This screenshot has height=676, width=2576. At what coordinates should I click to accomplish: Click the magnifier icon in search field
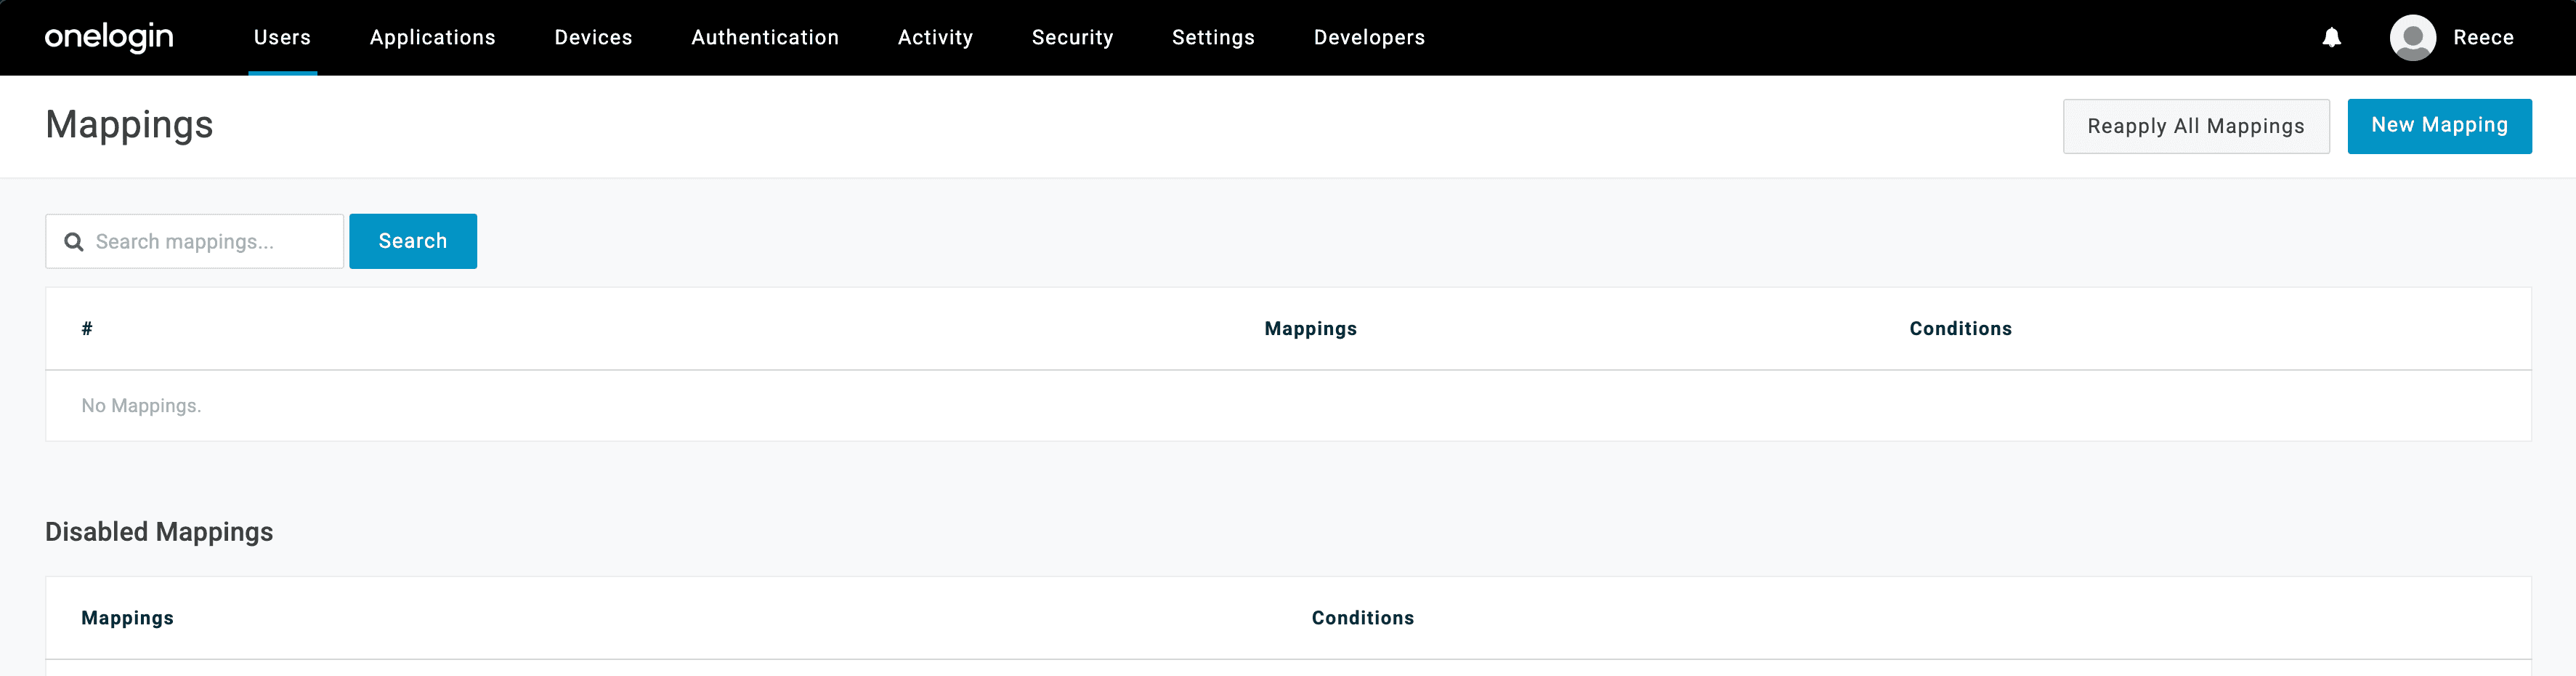(73, 241)
